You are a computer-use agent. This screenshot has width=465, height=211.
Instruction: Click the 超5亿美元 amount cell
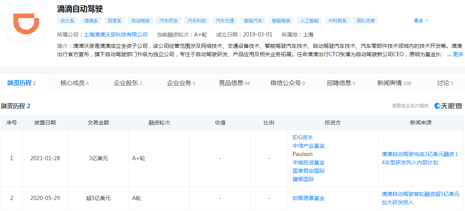coord(98,198)
